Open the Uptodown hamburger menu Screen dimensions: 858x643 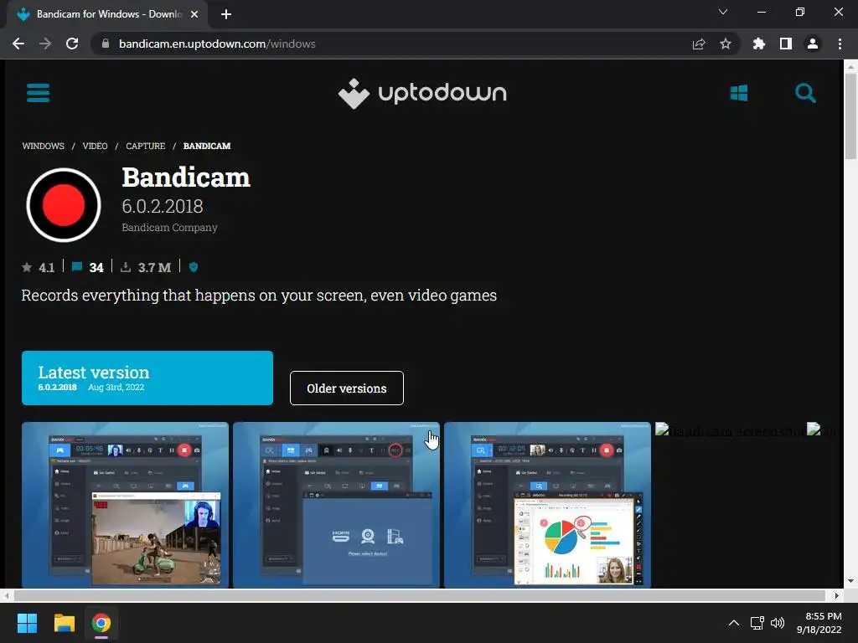38,93
